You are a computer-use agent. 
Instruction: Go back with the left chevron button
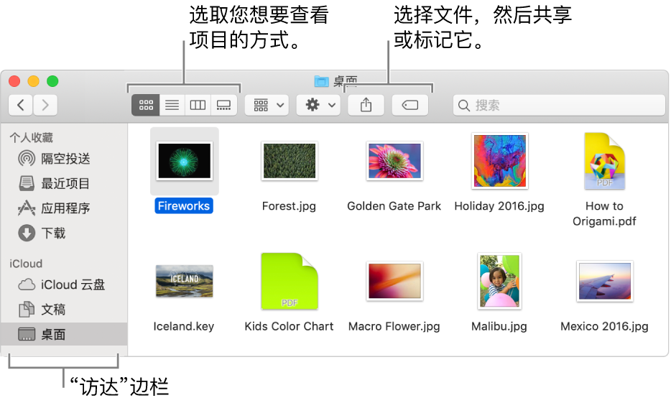21,106
